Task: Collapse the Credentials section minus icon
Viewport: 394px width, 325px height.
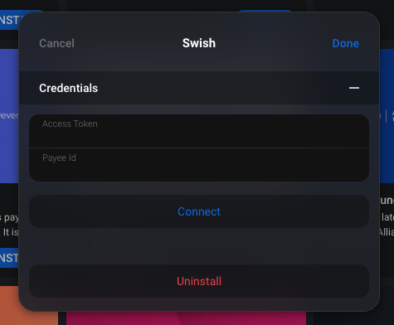Action: click(x=354, y=88)
